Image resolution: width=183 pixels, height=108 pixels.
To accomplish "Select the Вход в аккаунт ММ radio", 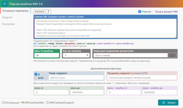I will tap(153, 12).
